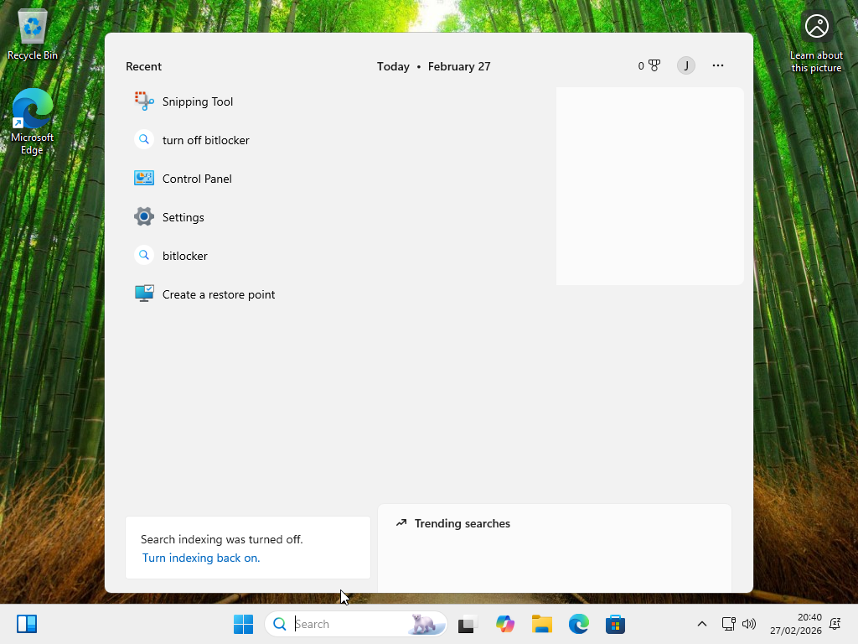Select the 'turn off bitlocker' recent search
Viewport: 858px width, 644px height.
tap(192, 140)
